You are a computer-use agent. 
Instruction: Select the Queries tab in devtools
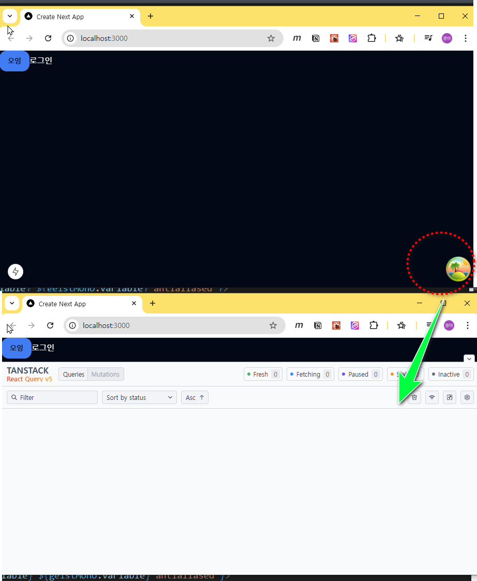click(73, 374)
